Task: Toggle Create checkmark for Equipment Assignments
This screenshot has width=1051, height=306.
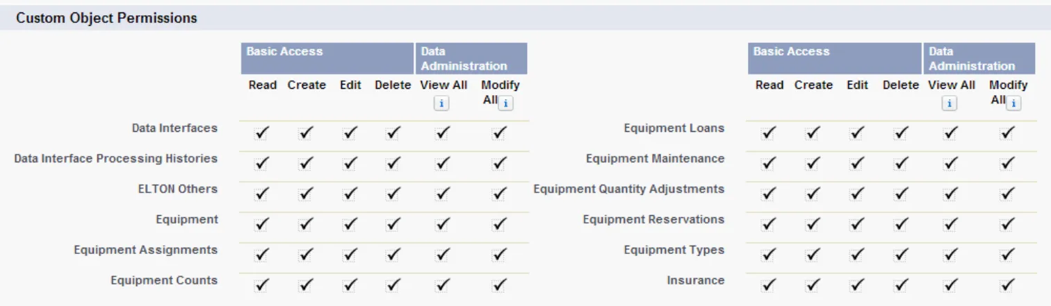Action: [x=306, y=255]
